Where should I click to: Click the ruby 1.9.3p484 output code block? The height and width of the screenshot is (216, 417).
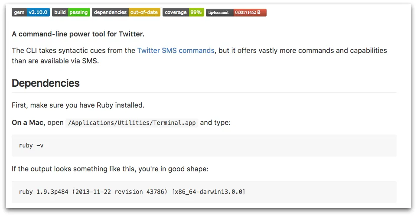pyautogui.click(x=204, y=192)
